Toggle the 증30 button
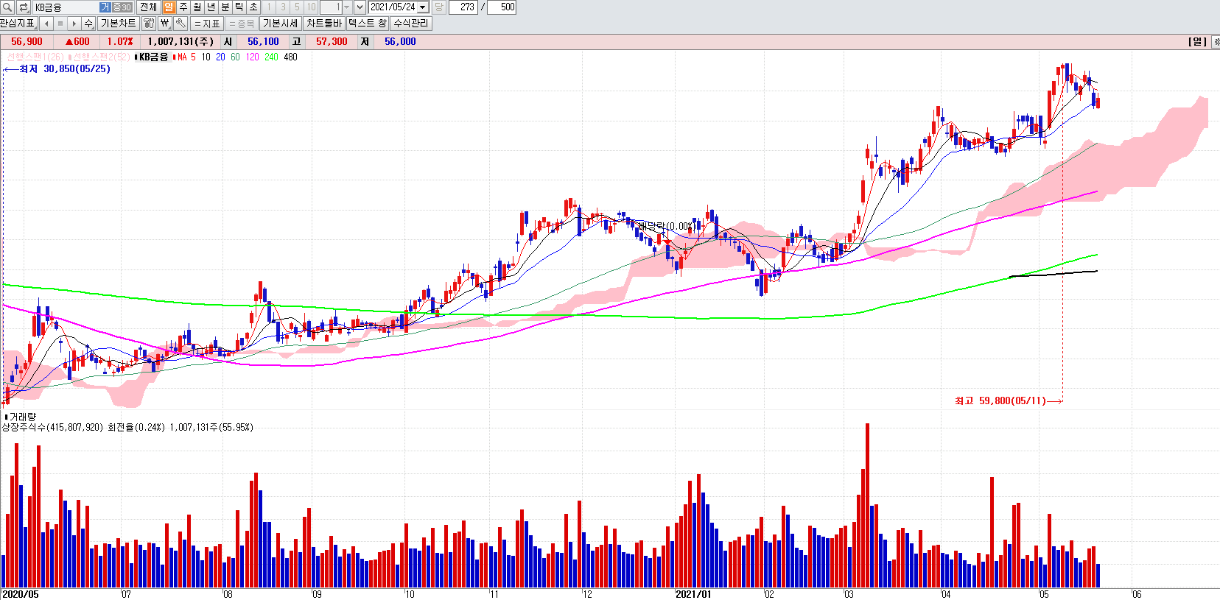 122,7
